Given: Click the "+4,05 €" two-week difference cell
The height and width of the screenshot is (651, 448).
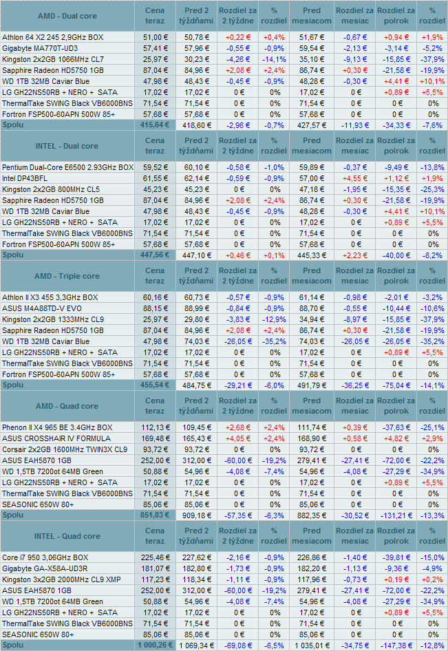Looking at the screenshot, I should click(238, 438).
